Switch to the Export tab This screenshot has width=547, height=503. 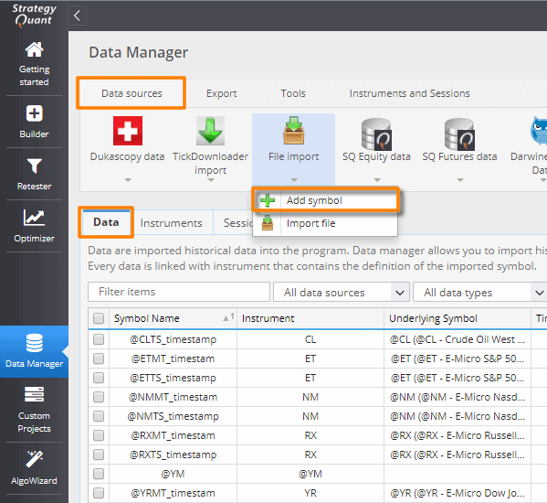(x=222, y=93)
